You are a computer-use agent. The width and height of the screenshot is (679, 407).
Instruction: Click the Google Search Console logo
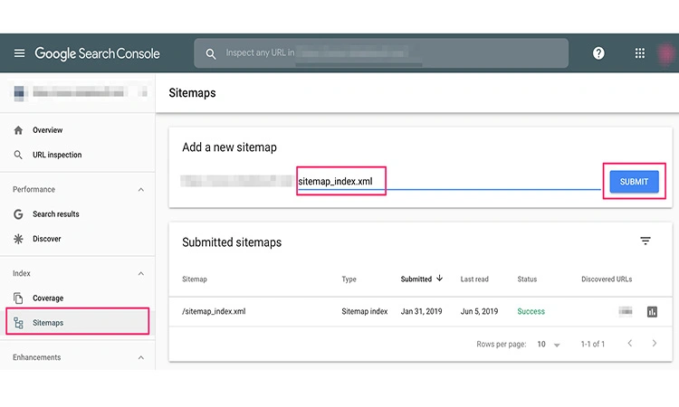pyautogui.click(x=97, y=53)
